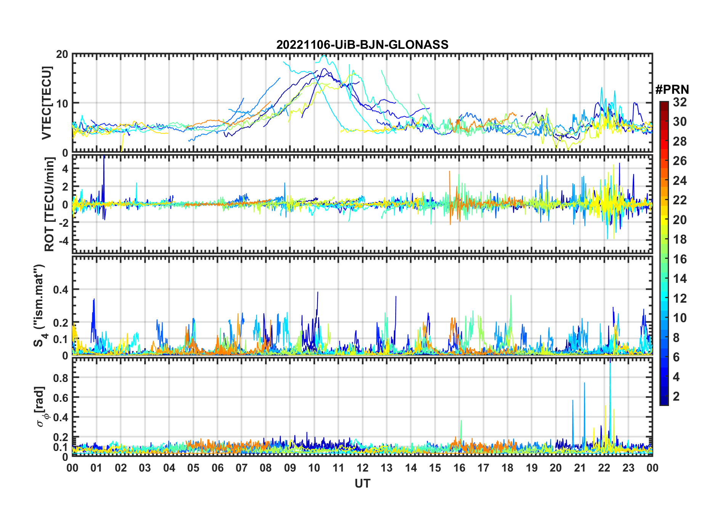Click UT axis tick label "17"
The width and height of the screenshot is (725, 507).
click(483, 468)
